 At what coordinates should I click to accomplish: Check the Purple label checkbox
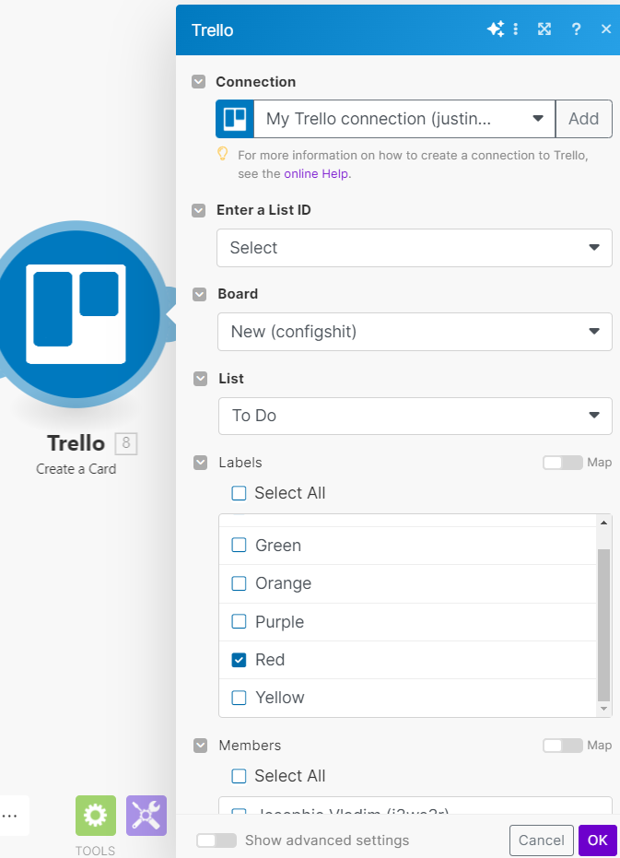240,621
